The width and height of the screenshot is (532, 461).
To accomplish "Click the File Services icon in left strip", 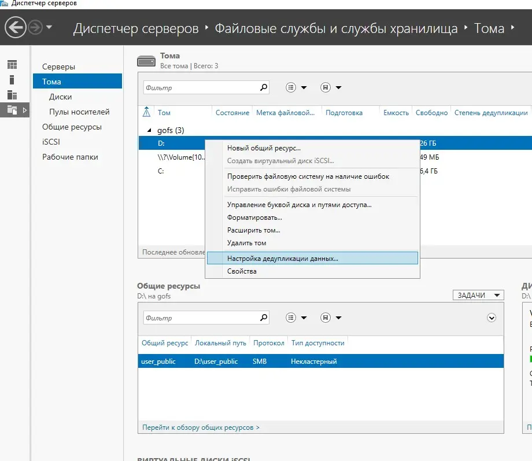I will pos(12,110).
